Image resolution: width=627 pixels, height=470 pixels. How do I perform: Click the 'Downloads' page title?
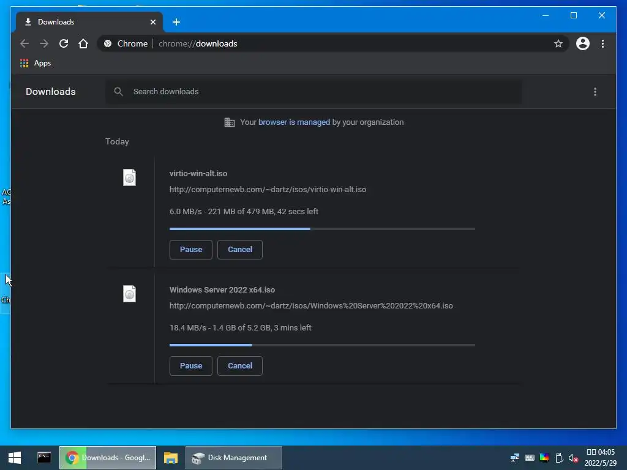51,92
